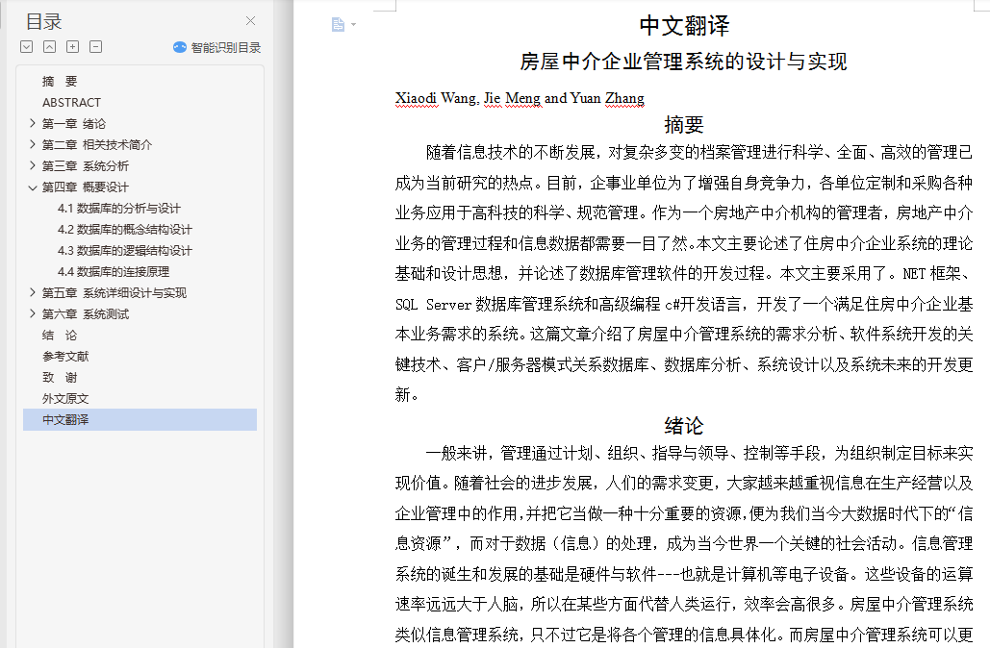
Task: Click subtitle 房屋中介企业管理系统的设计与实现
Action: pos(684,62)
